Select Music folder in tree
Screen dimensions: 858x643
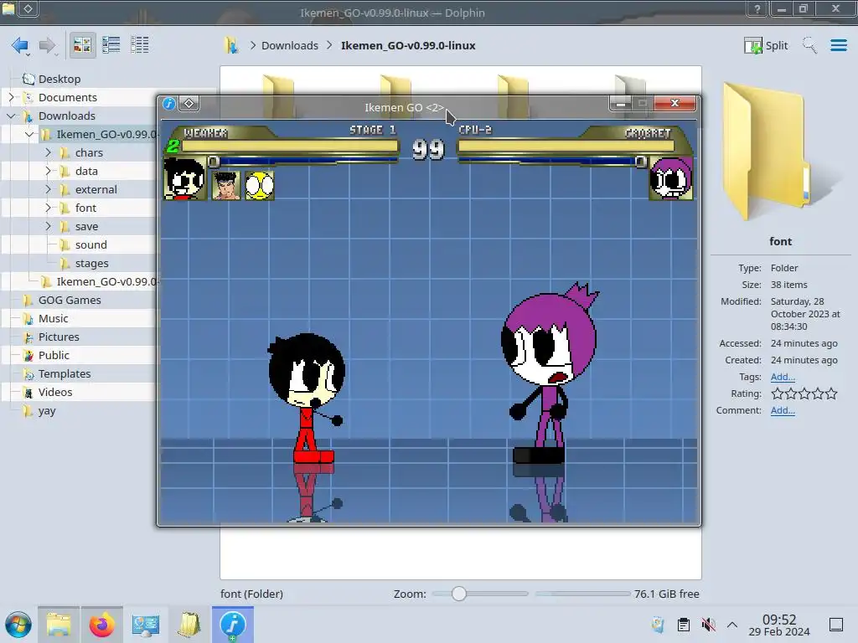coord(53,319)
